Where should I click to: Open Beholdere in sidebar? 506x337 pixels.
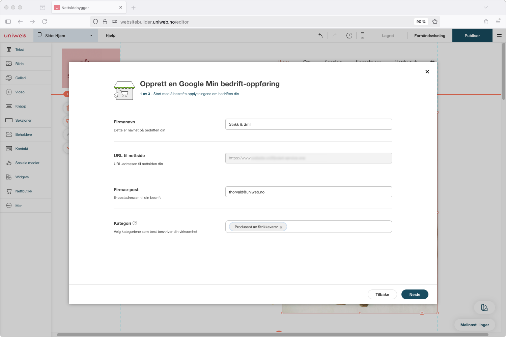tap(26, 134)
